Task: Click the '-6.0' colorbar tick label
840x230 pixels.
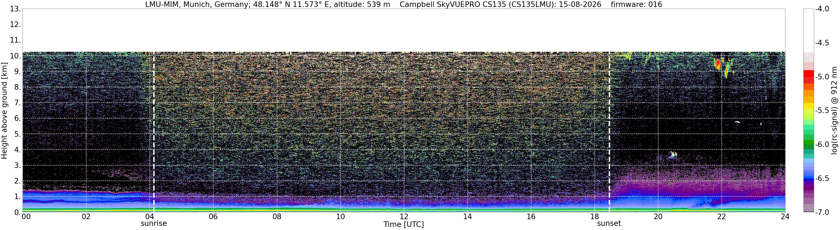Action: [822, 145]
